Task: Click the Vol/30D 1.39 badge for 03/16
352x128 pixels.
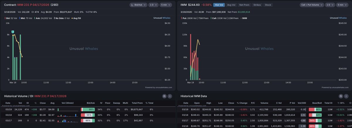Action: tap(302, 126)
